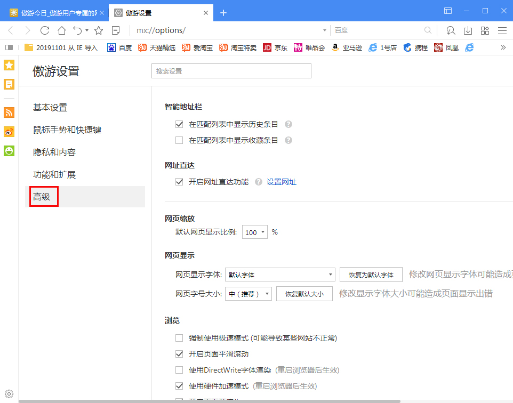Open the RSS feed sidebar icon
This screenshot has width=513, height=403.
click(9, 112)
